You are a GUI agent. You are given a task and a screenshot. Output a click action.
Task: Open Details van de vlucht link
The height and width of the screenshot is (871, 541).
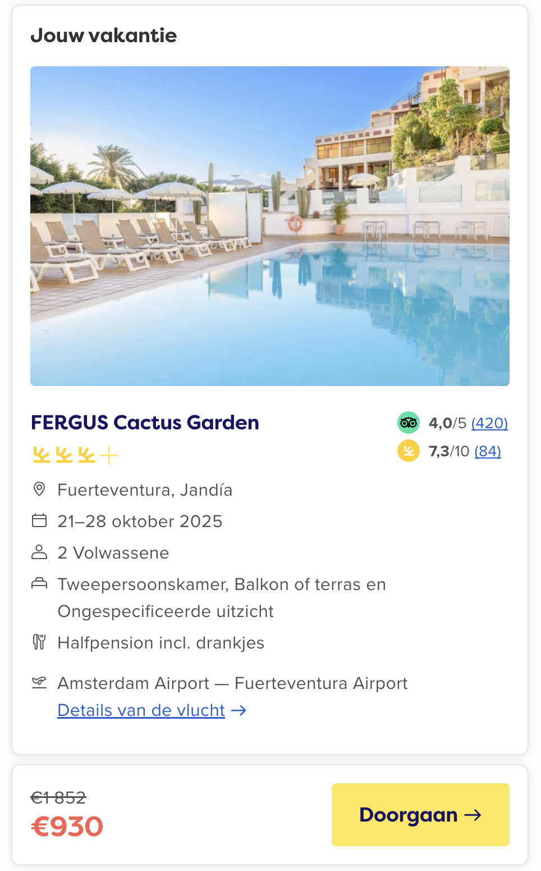(x=141, y=710)
